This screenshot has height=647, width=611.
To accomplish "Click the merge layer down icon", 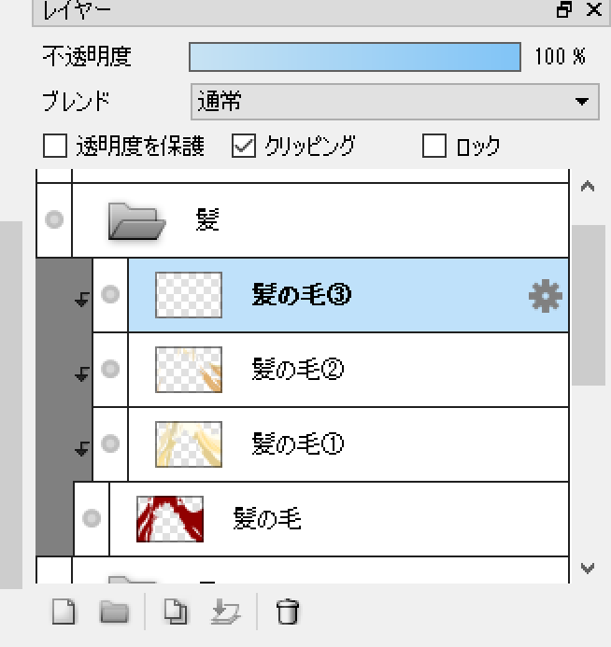I will 225,612.
